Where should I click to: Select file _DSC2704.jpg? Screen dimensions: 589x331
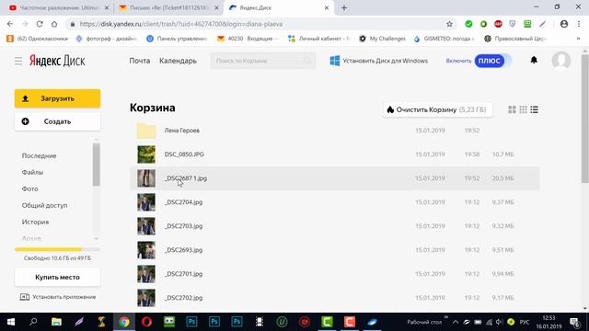coord(335,202)
